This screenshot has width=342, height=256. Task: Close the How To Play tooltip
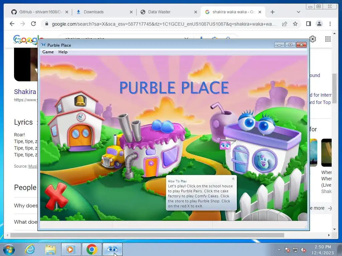point(233,179)
